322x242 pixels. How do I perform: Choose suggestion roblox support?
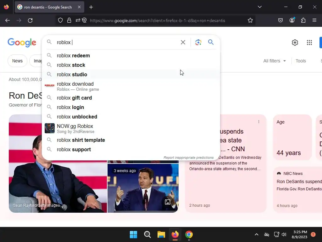coord(131,149)
